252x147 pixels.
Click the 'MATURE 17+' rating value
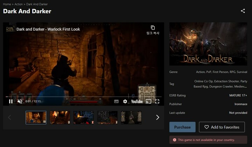238,95
